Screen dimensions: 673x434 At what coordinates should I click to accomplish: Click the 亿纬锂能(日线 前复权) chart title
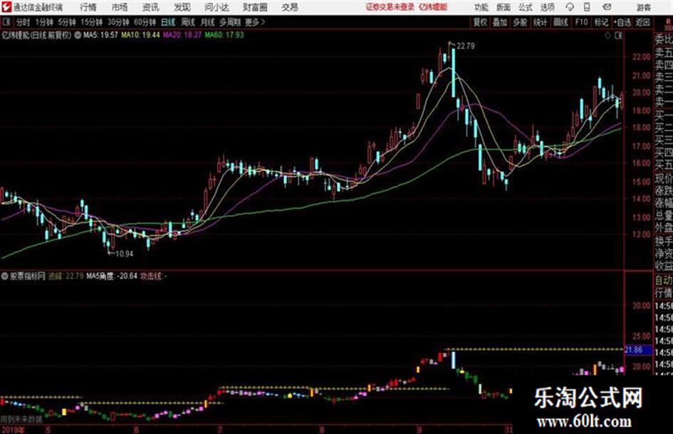point(36,35)
